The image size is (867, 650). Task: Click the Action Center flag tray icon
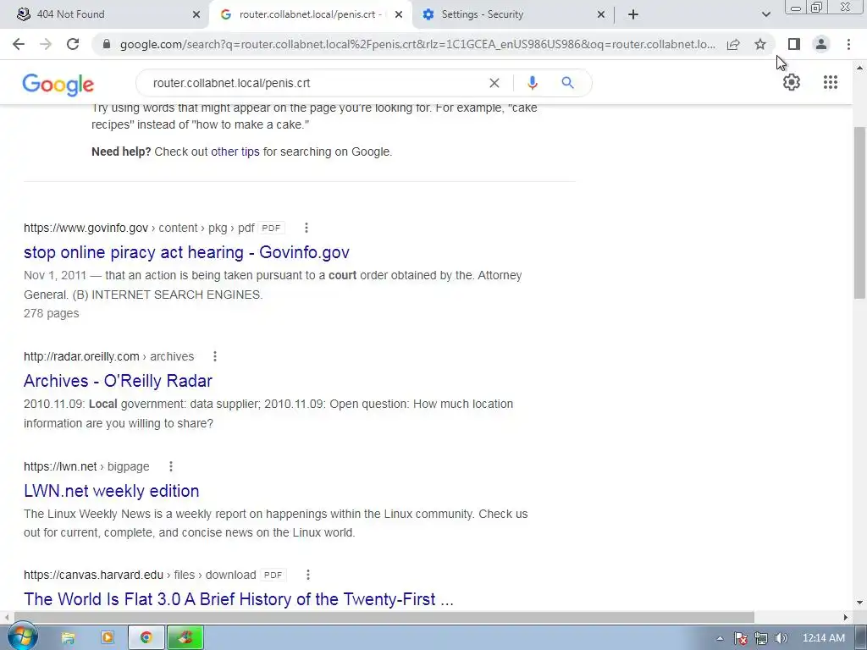click(740, 638)
